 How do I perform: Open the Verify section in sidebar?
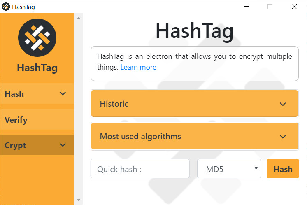(37, 120)
